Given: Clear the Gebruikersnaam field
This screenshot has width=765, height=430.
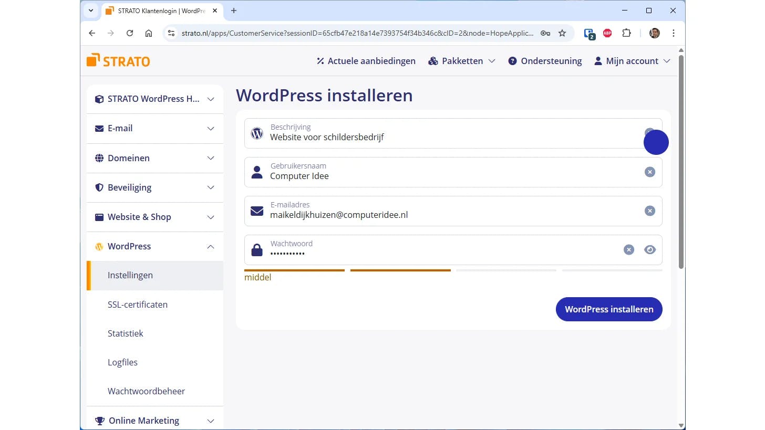Looking at the screenshot, I should (x=650, y=172).
